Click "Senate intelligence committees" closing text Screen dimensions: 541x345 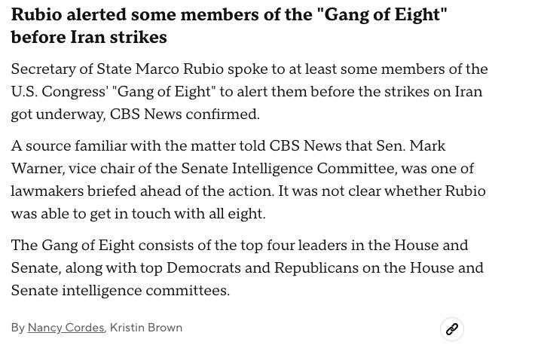(120, 291)
